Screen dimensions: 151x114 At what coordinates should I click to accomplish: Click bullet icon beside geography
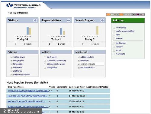click(x=11, y=61)
